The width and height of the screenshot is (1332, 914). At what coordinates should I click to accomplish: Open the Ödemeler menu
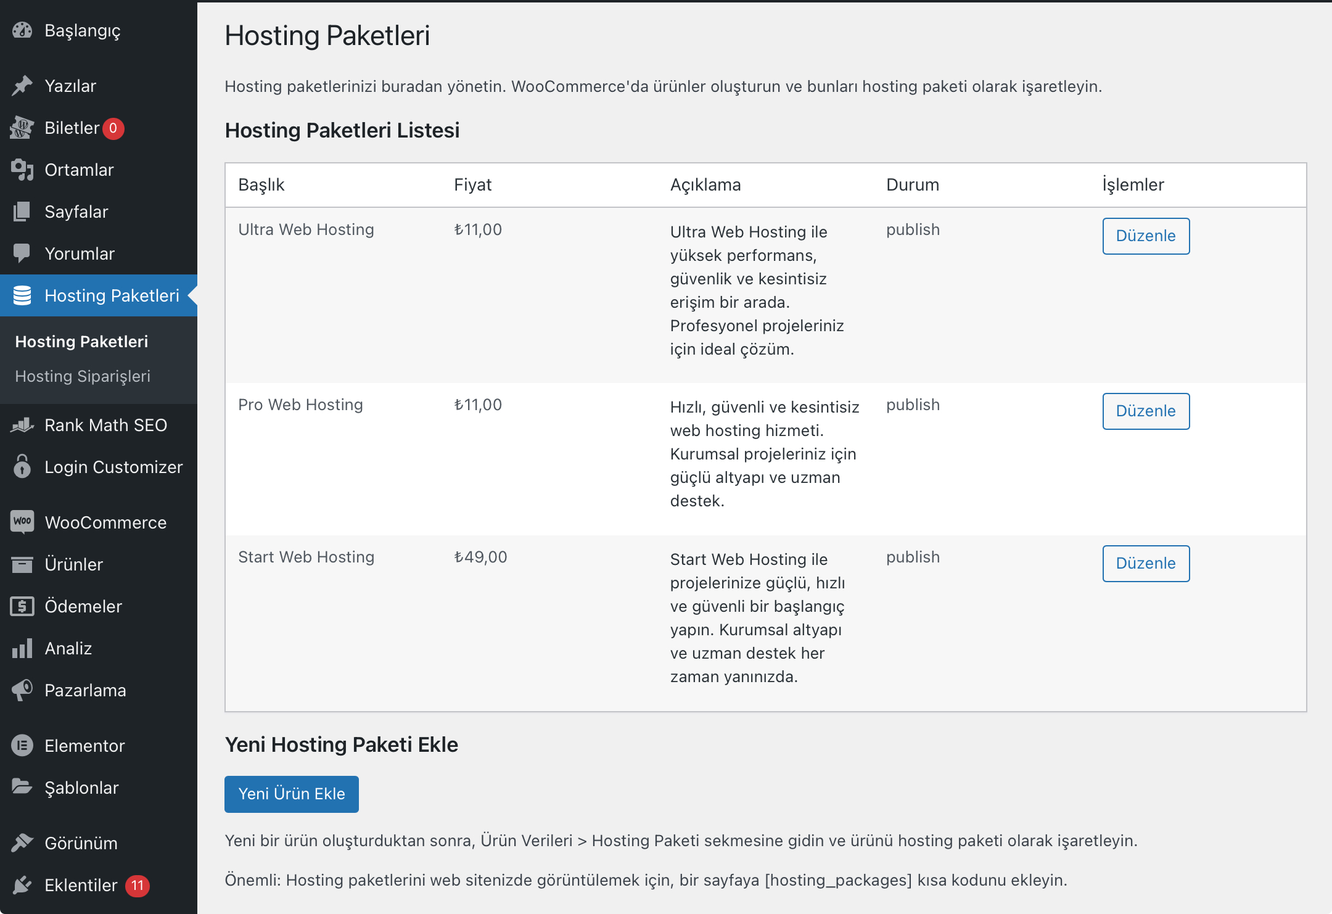[x=99, y=606]
